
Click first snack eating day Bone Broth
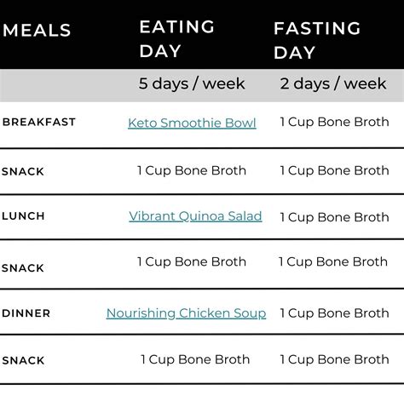(x=192, y=171)
